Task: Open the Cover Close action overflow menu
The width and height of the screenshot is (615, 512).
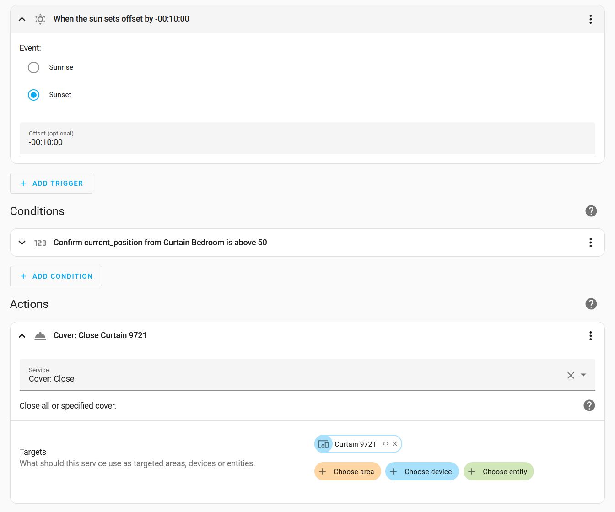Action: [x=590, y=336]
